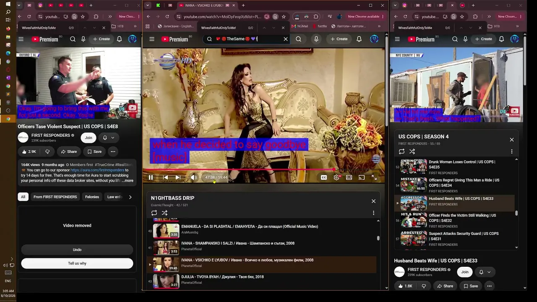Select the Felonies chip in the left window

point(92,197)
